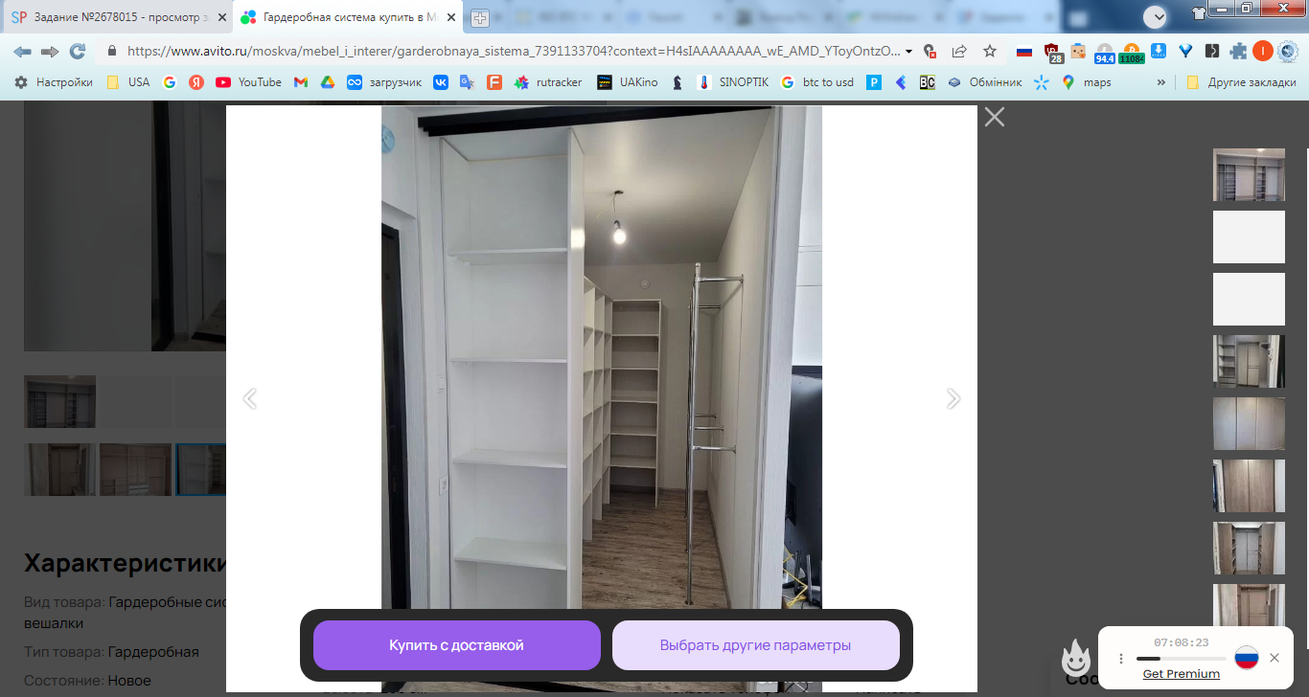The height and width of the screenshot is (697, 1309).
Task: Open the загрузчик bookmark
Action: 384,82
